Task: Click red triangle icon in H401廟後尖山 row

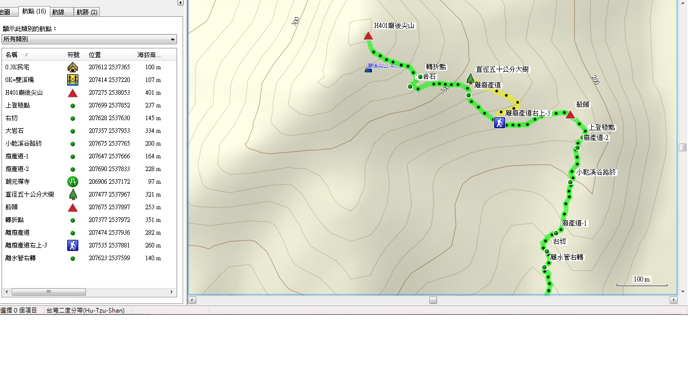Action: tap(73, 93)
